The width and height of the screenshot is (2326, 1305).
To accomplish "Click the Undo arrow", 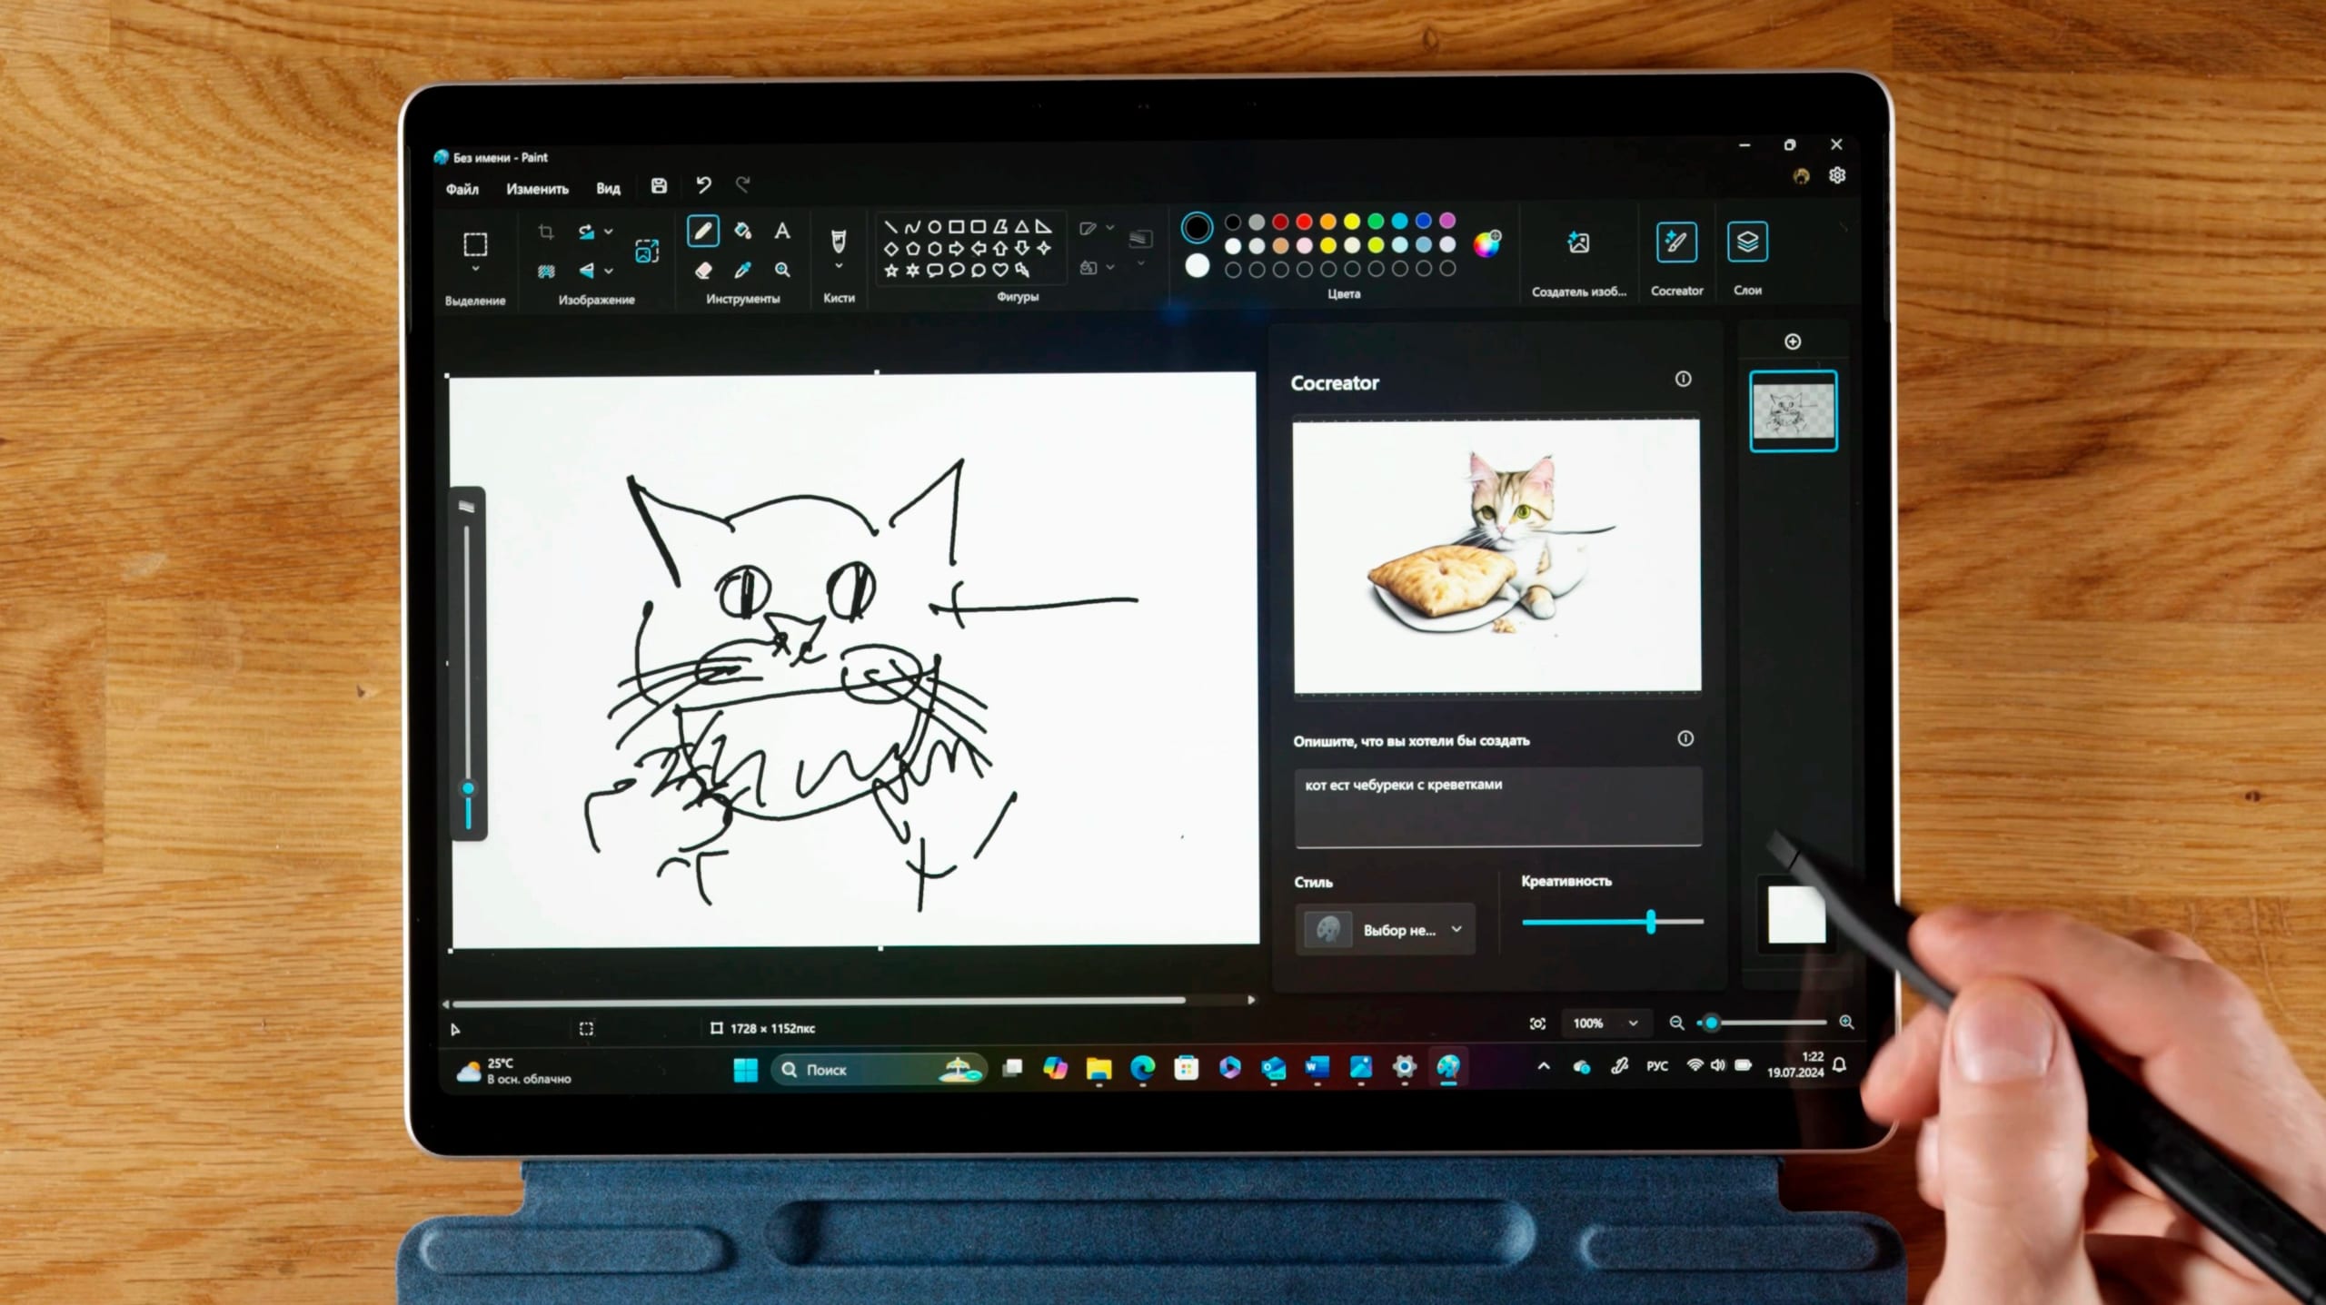I will tap(702, 185).
